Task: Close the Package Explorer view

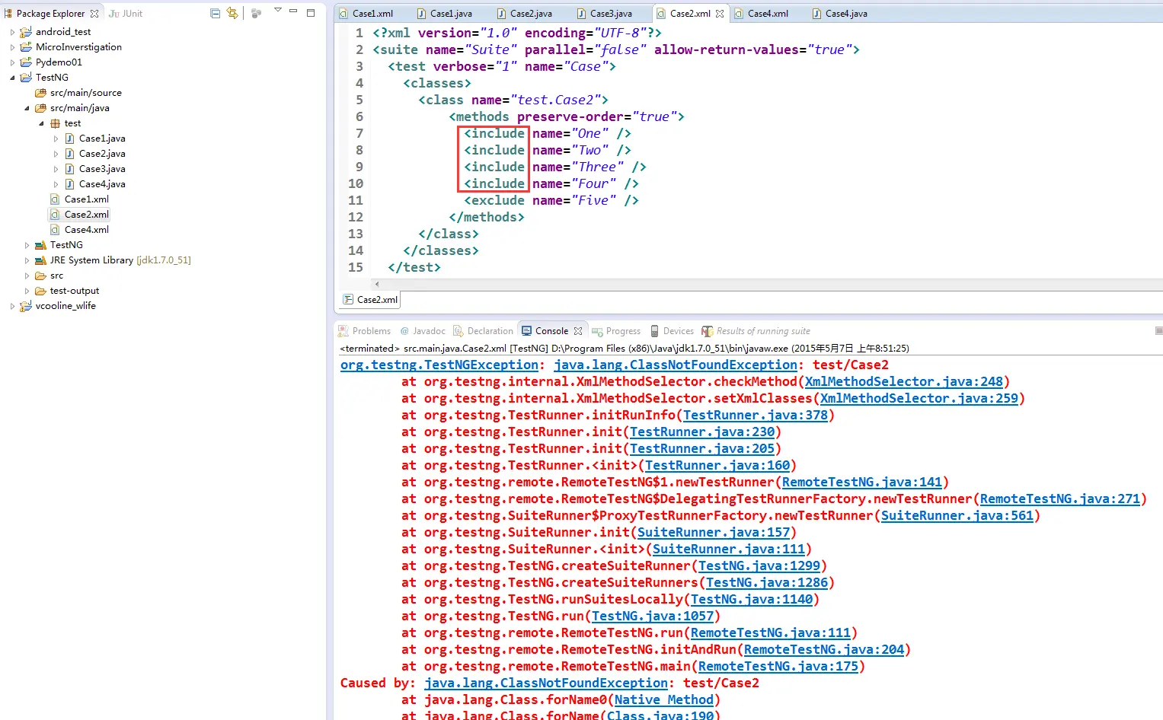Action: pos(94,14)
